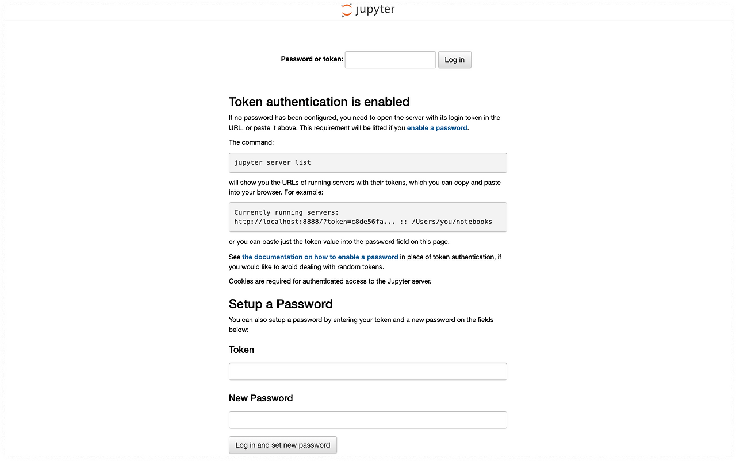Click the jupyter wordmark text
The height and width of the screenshot is (461, 736).
point(375,10)
